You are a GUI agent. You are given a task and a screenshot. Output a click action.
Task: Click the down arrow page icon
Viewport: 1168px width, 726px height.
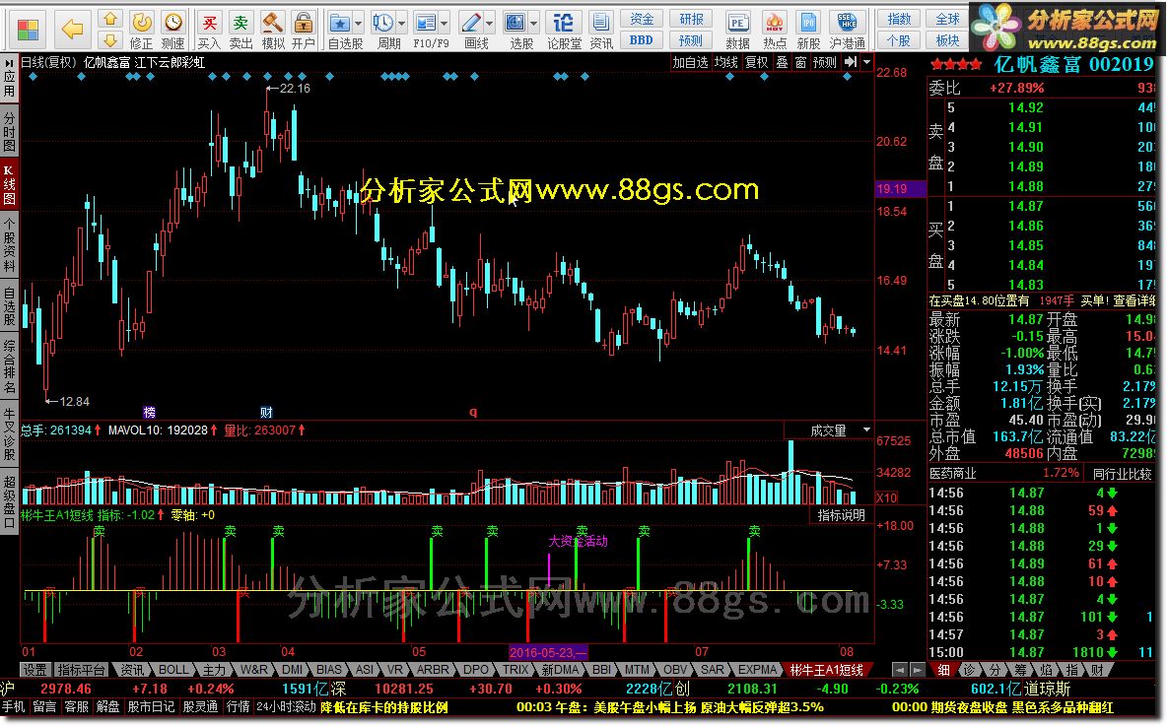click(x=110, y=39)
